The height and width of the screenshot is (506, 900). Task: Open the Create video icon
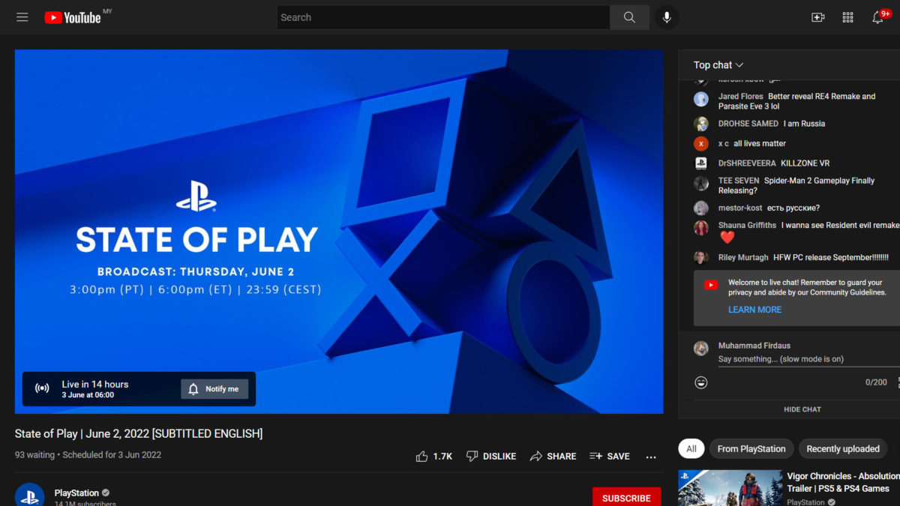[x=818, y=17]
